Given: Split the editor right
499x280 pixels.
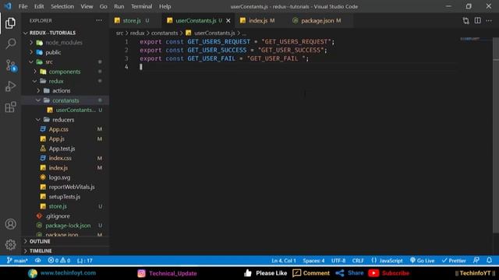Looking at the screenshot, I should click(478, 21).
